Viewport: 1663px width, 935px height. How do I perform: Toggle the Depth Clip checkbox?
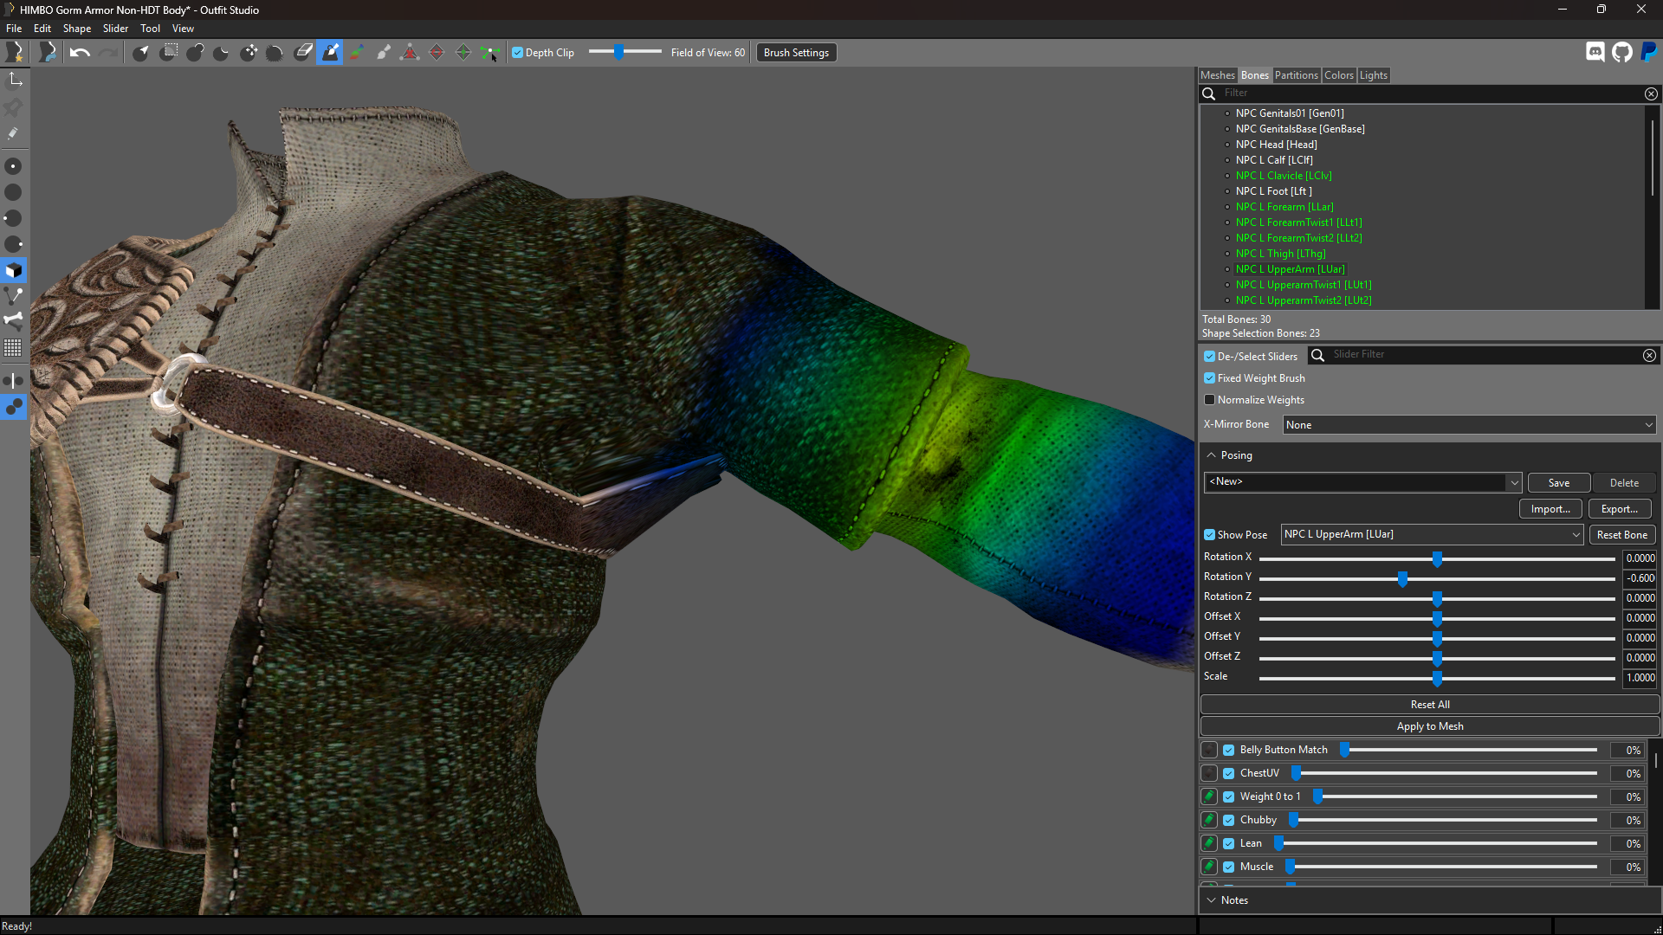click(518, 53)
